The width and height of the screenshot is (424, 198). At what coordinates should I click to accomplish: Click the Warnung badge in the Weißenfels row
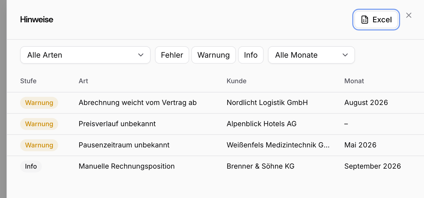39,145
